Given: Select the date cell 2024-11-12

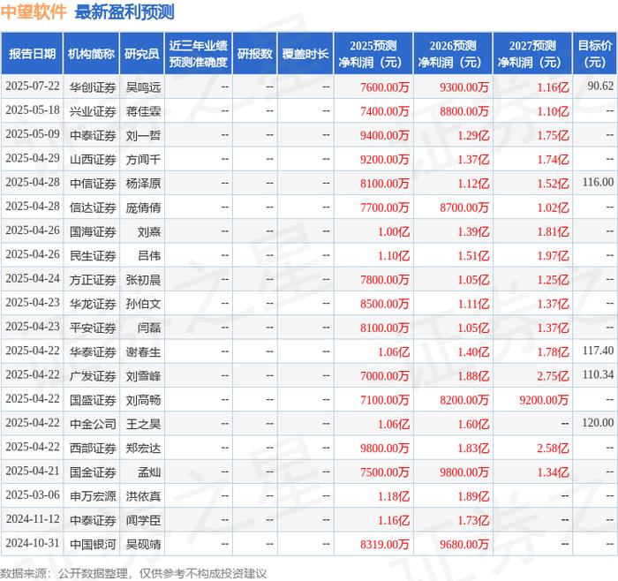Looking at the screenshot, I should point(33,519).
